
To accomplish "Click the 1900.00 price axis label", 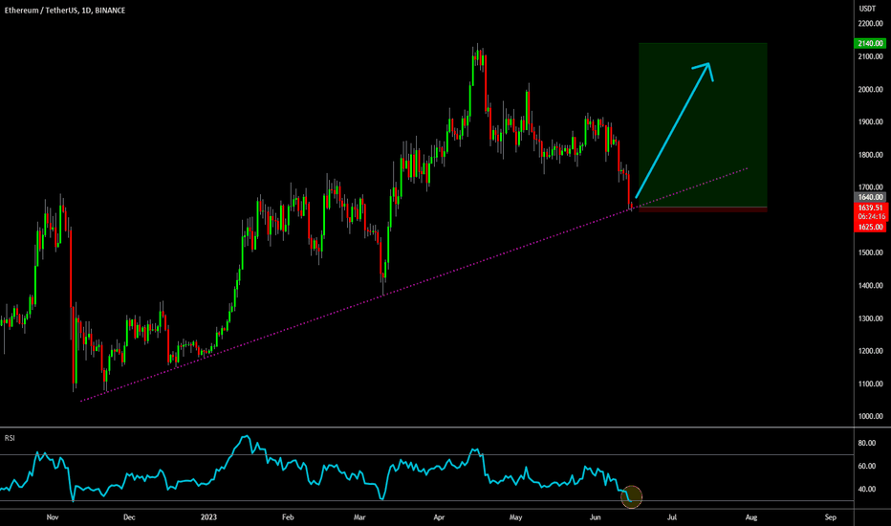I will (x=871, y=121).
